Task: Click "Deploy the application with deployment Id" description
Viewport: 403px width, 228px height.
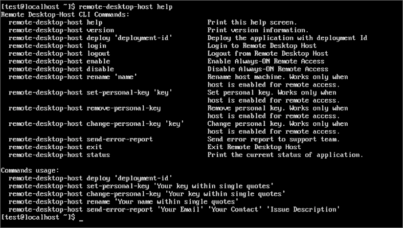Action: click(x=287, y=38)
